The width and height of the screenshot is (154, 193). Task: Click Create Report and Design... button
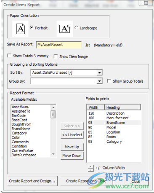click(32, 181)
